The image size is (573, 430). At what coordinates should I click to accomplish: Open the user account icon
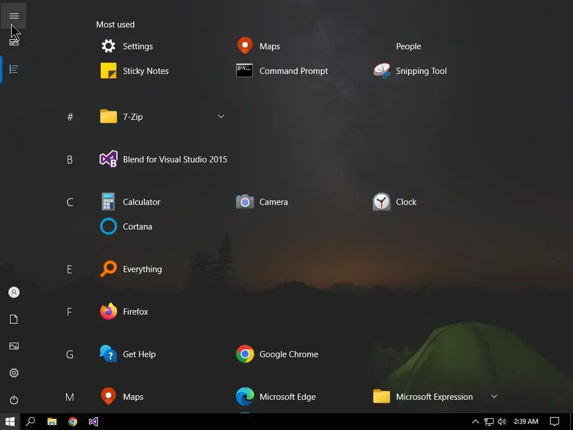click(13, 292)
